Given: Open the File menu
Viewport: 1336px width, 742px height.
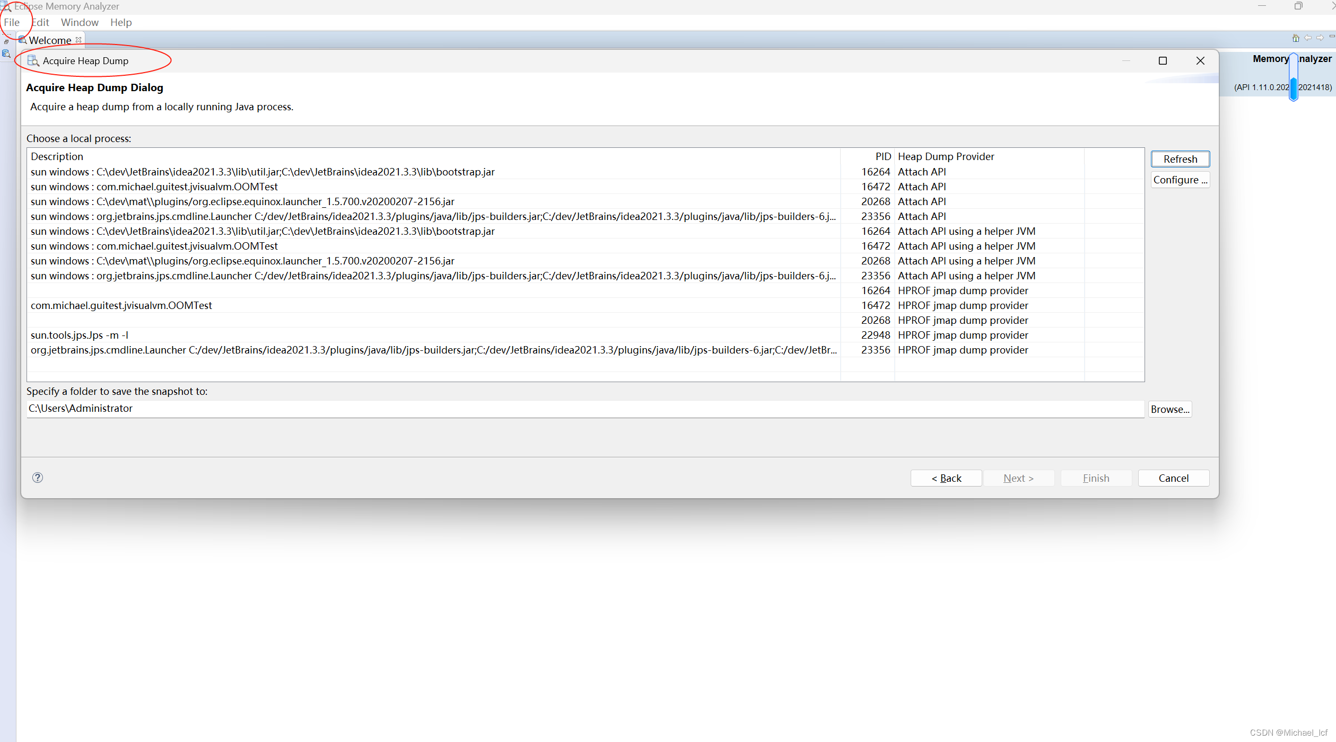Looking at the screenshot, I should click(x=12, y=22).
